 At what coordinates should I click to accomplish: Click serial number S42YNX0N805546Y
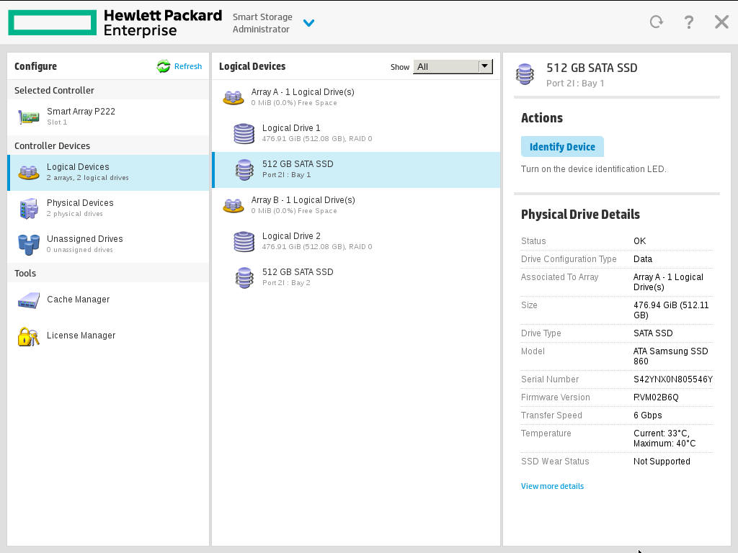pos(673,379)
